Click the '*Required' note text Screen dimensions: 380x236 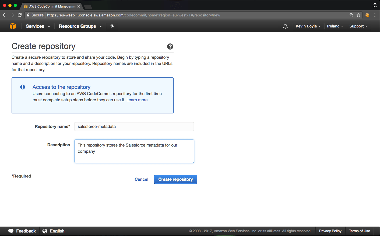(21, 176)
